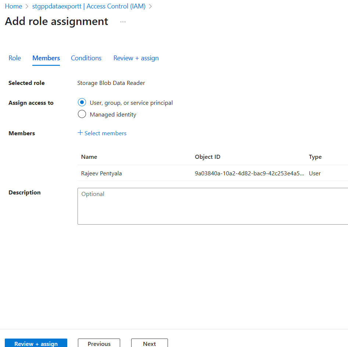Choose the Managed identity radio button
This screenshot has width=348, height=347.
[82, 114]
